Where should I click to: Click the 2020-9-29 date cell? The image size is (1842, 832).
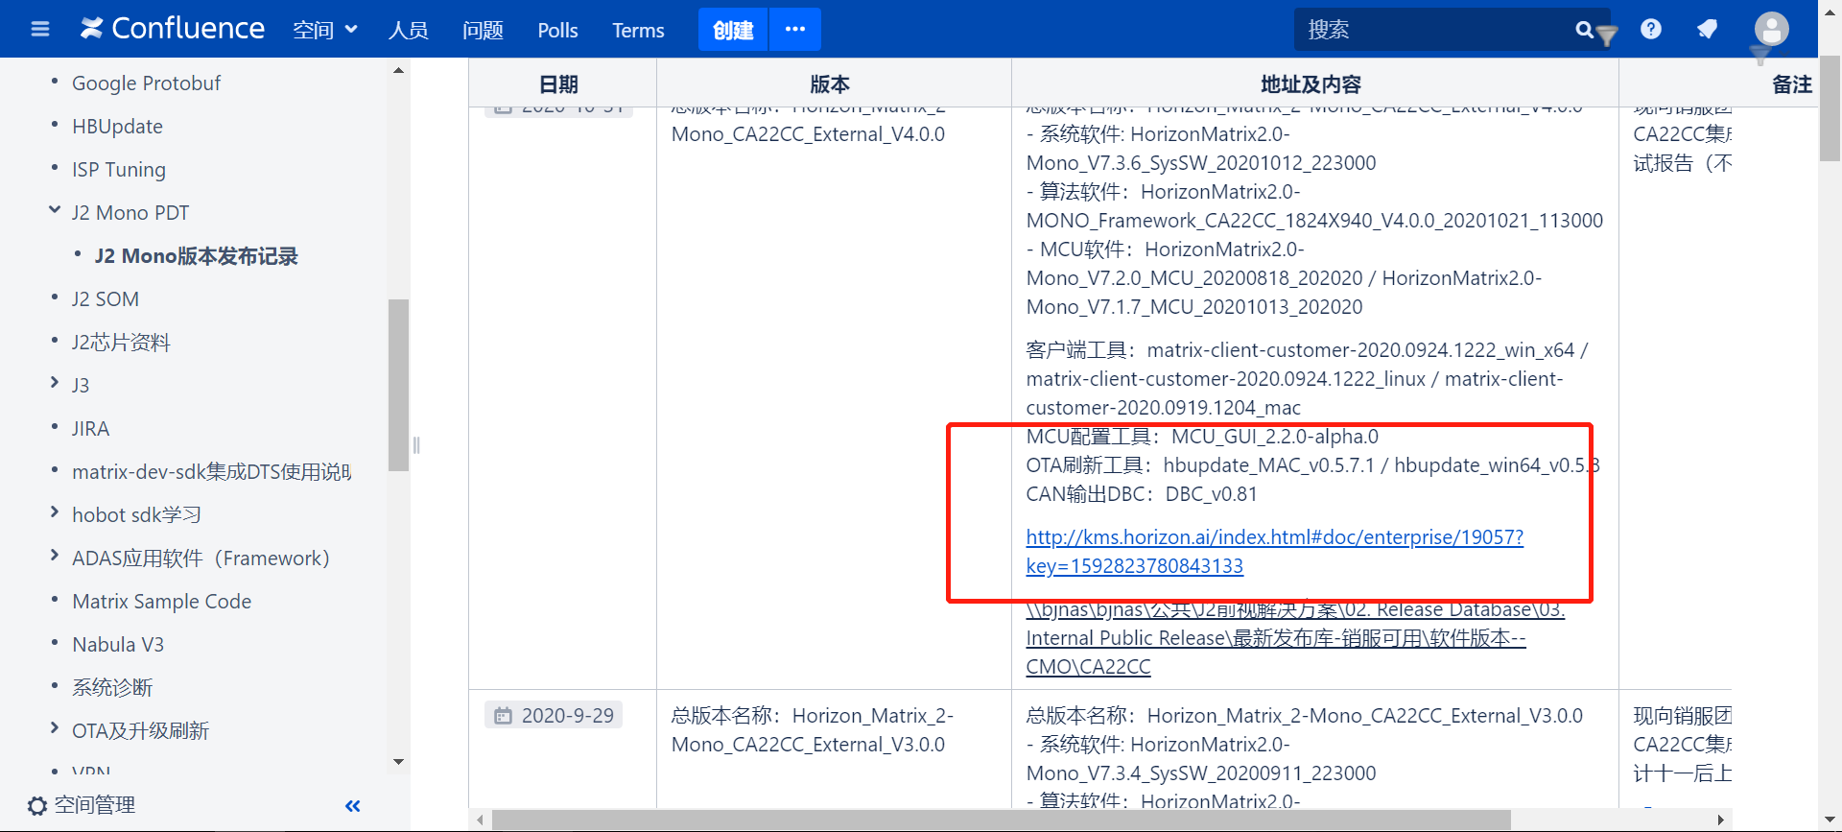[554, 716]
